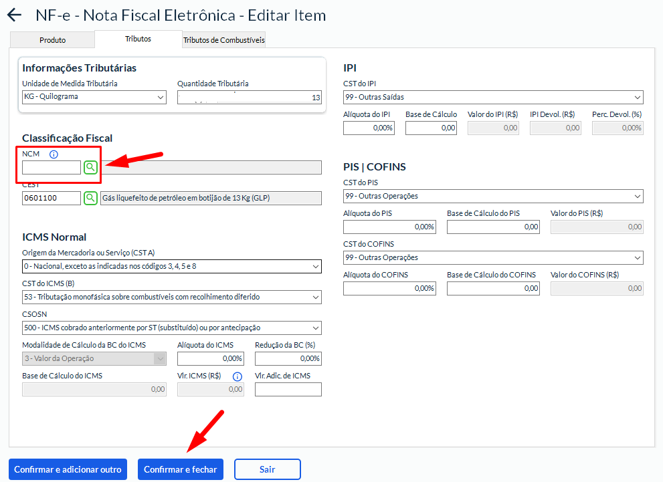Expand the CSOSN dropdown
This screenshot has width=663, height=482.
pyautogui.click(x=171, y=328)
